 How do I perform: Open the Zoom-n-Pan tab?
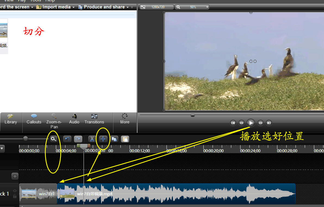coord(54,121)
